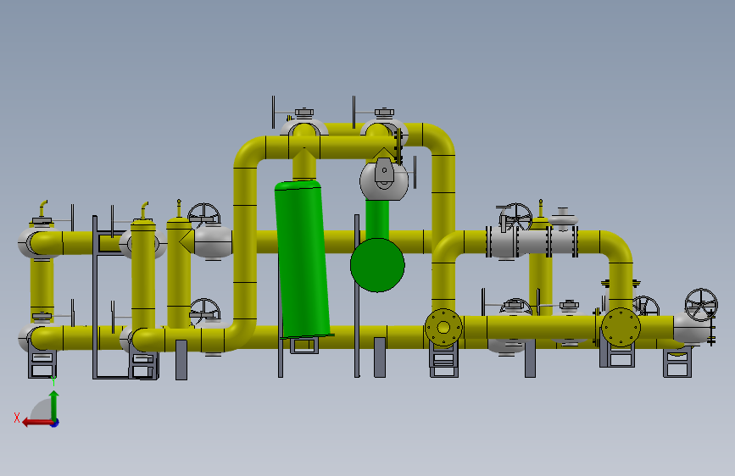Viewport: 735px width, 476px height.
Task: Select the yellow blind flange with bolt circle
Action: pyautogui.click(x=621, y=327)
